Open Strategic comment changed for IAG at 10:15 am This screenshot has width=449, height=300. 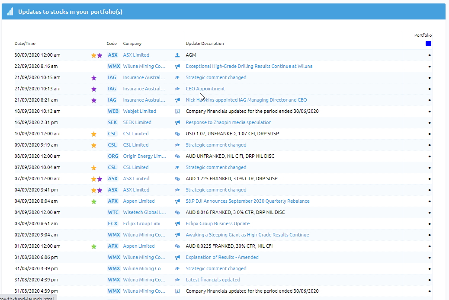coord(216,77)
